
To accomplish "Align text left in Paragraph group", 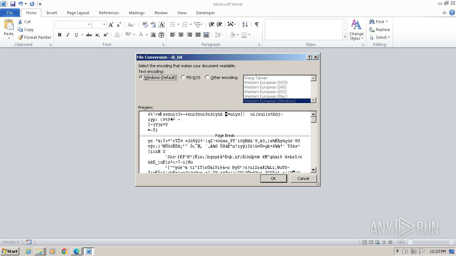I will click(172, 35).
